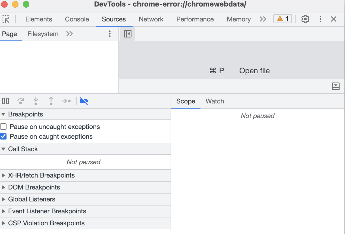Expand CSP Violation Breakpoints section

pos(85,223)
